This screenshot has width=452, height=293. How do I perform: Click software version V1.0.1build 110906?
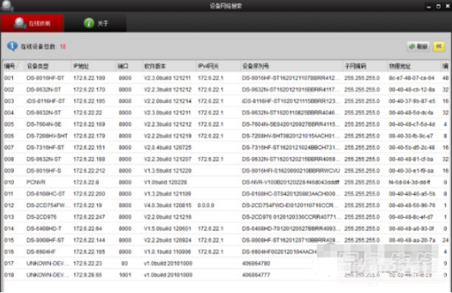[168, 252]
